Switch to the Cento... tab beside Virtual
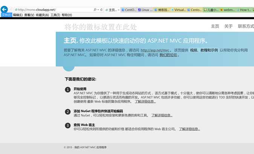Screen dimensions: 254x154 [x=194, y=10]
